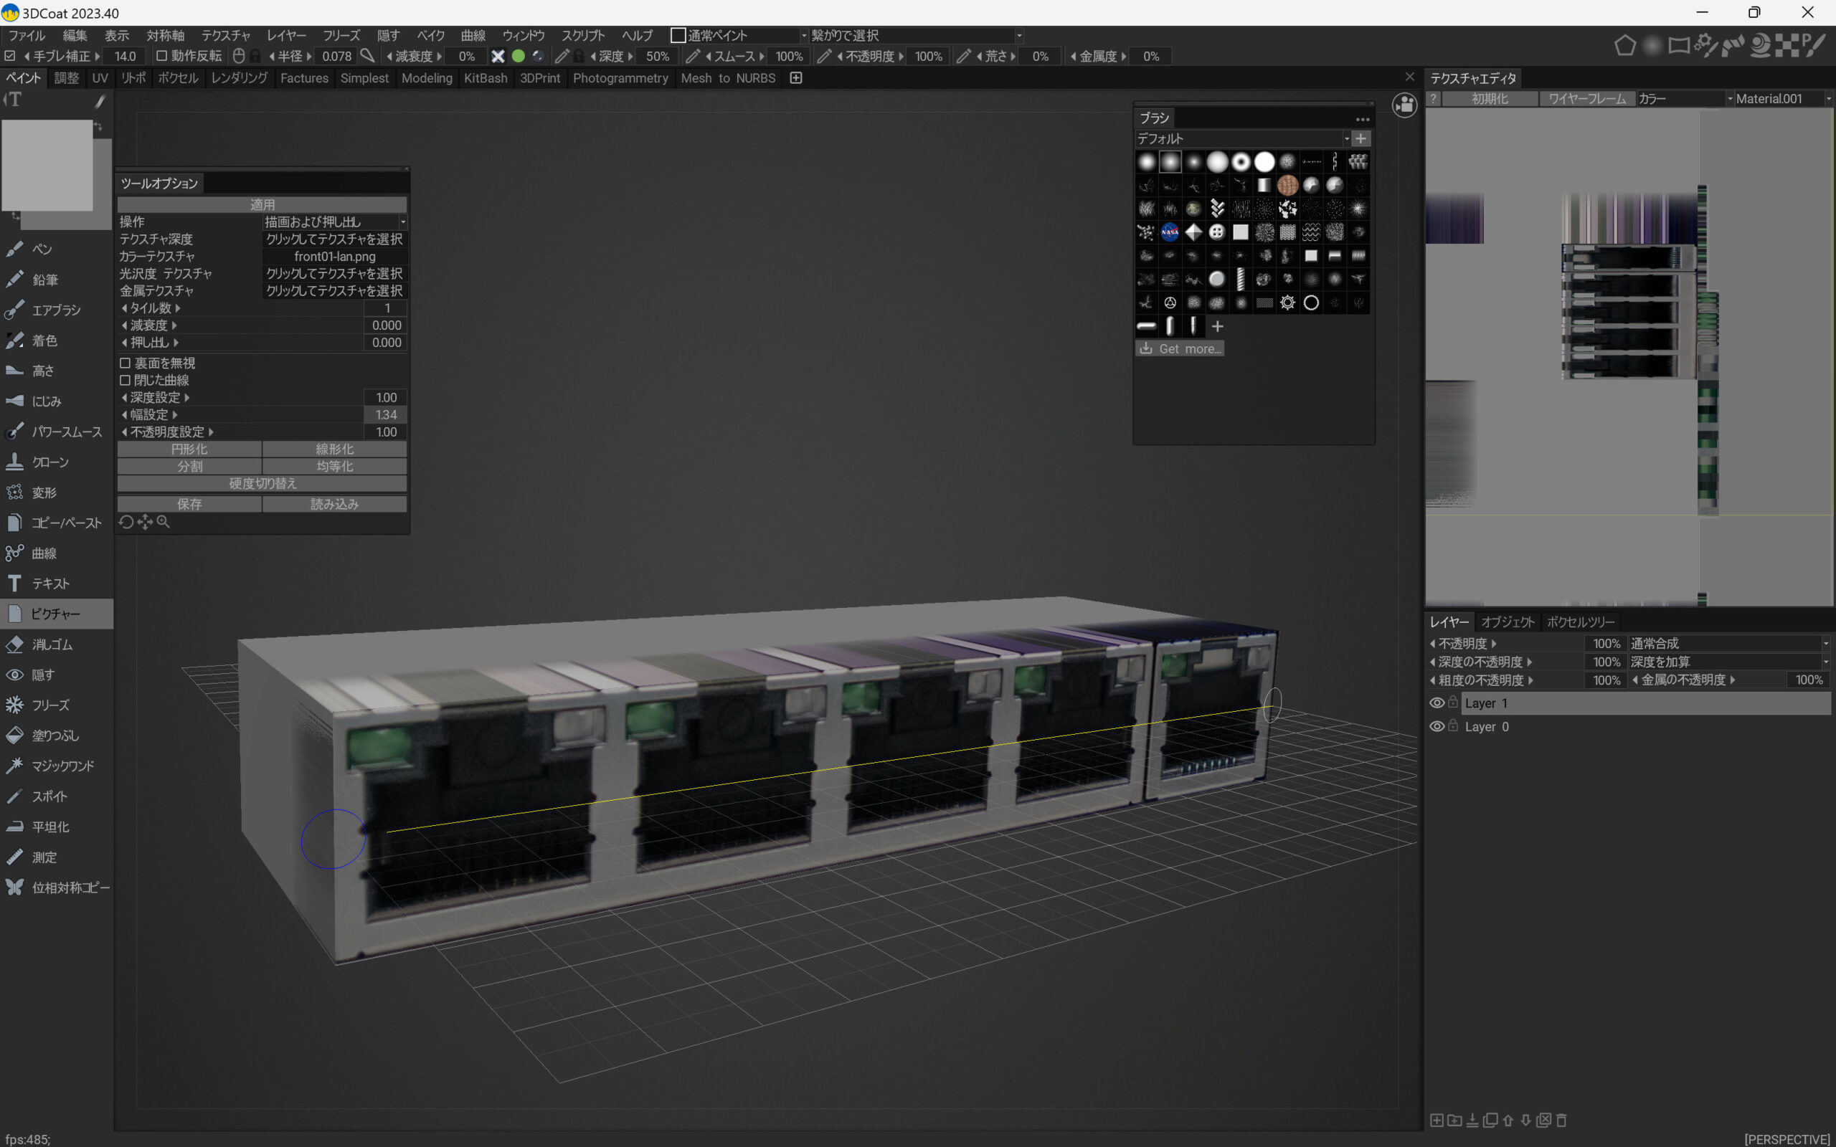Select the マジックワンド magic wand tool

click(x=62, y=766)
